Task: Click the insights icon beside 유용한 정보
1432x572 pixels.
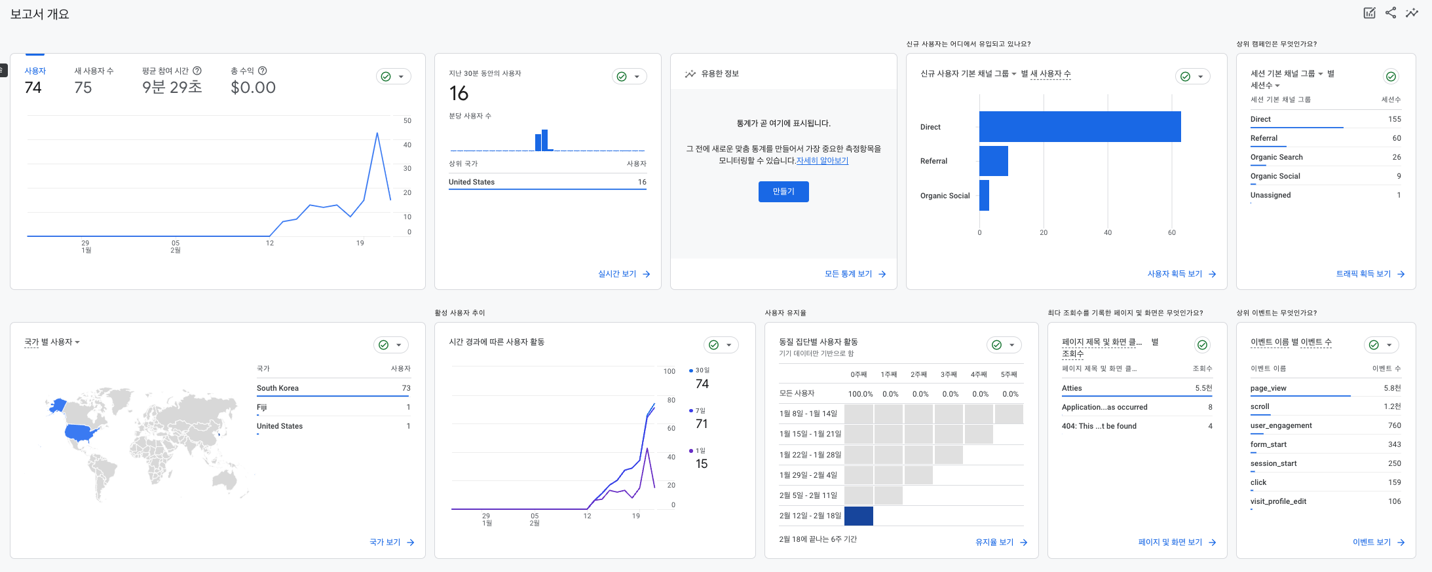Action: click(x=690, y=74)
